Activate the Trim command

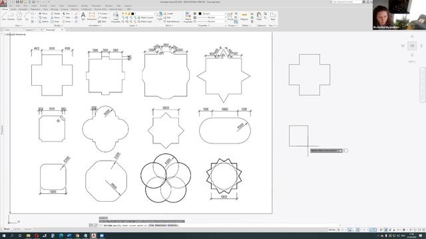tap(67, 13)
